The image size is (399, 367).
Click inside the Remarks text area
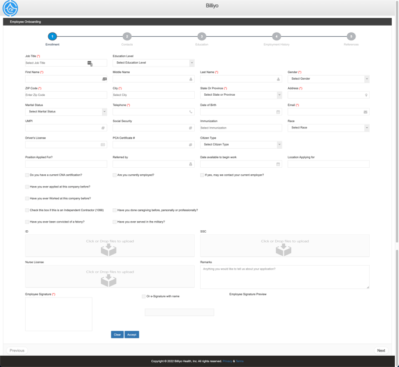tap(284, 277)
